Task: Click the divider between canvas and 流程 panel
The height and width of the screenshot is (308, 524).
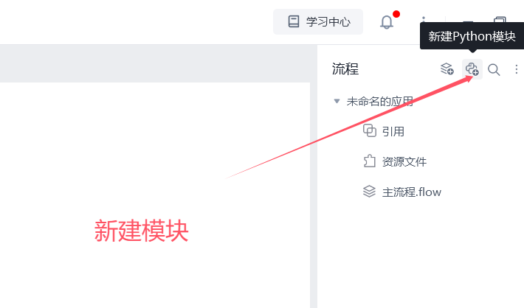Action: click(x=314, y=195)
